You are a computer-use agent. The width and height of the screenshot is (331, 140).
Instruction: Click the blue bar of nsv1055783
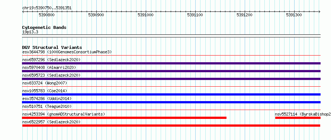point(171,94)
